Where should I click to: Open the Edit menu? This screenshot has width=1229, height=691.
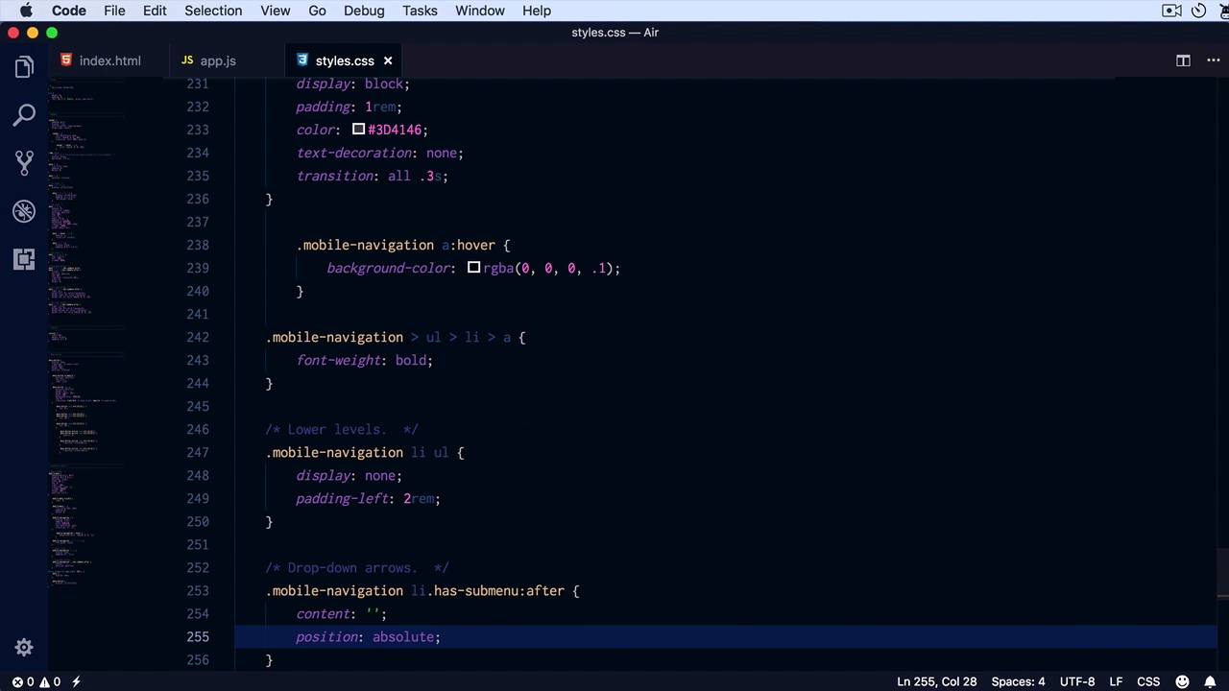[x=155, y=11]
